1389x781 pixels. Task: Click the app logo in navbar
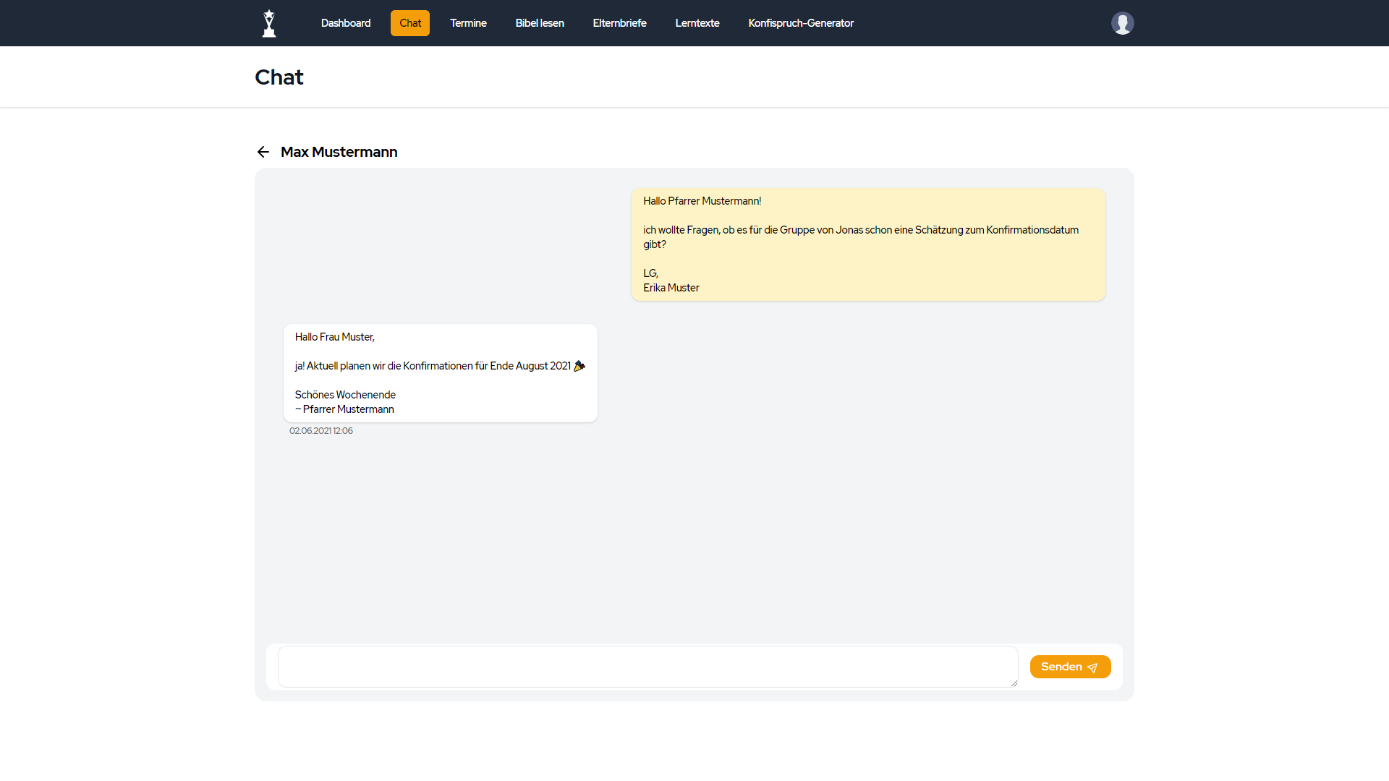coord(269,23)
